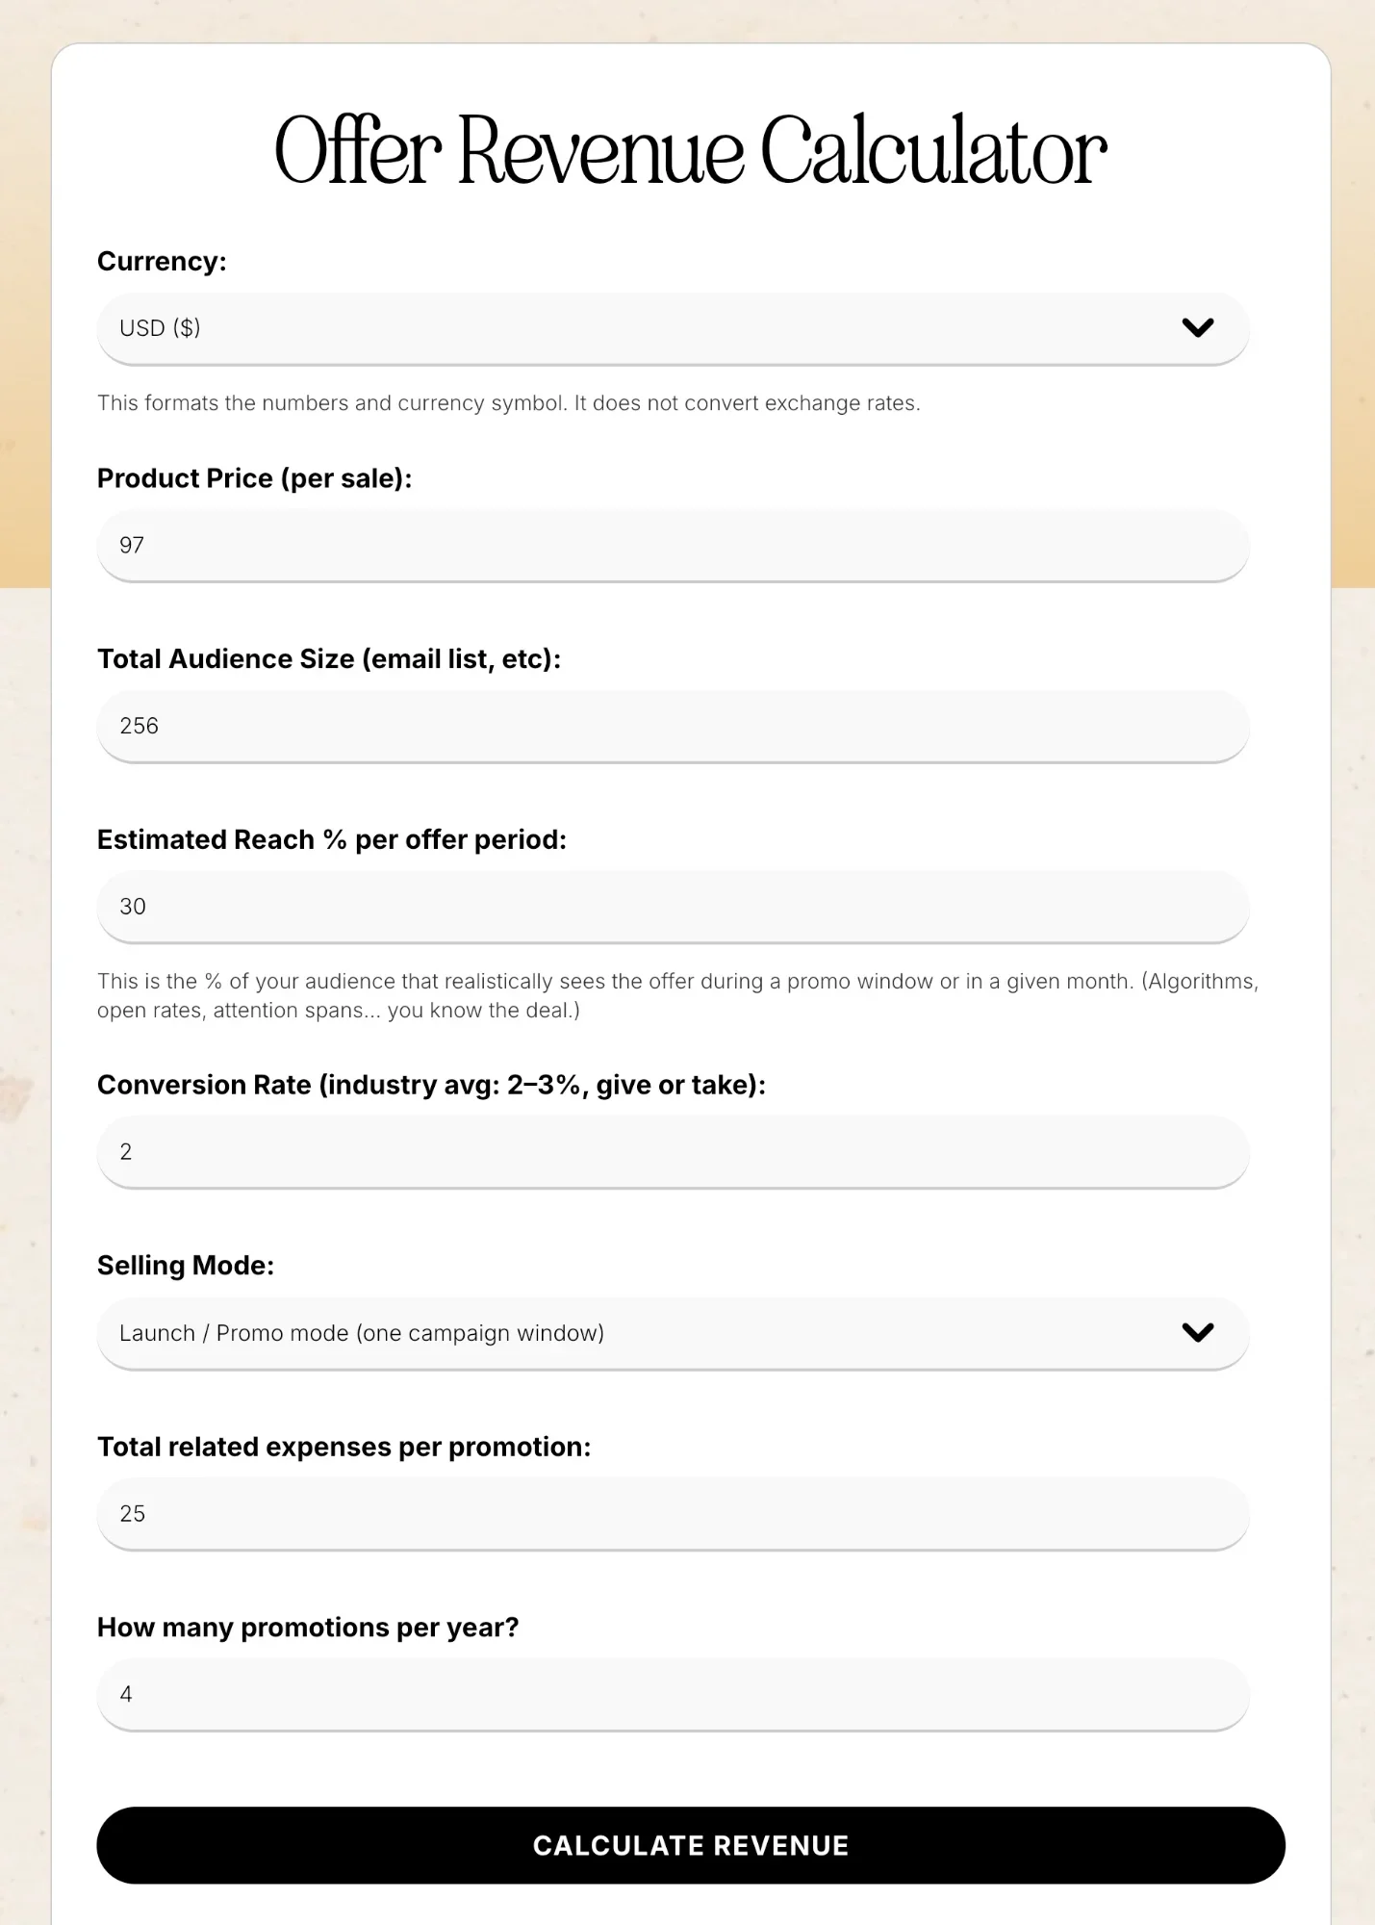Click the Selling Mode chevron arrow
This screenshot has width=1375, height=1925.
pyautogui.click(x=1197, y=1333)
